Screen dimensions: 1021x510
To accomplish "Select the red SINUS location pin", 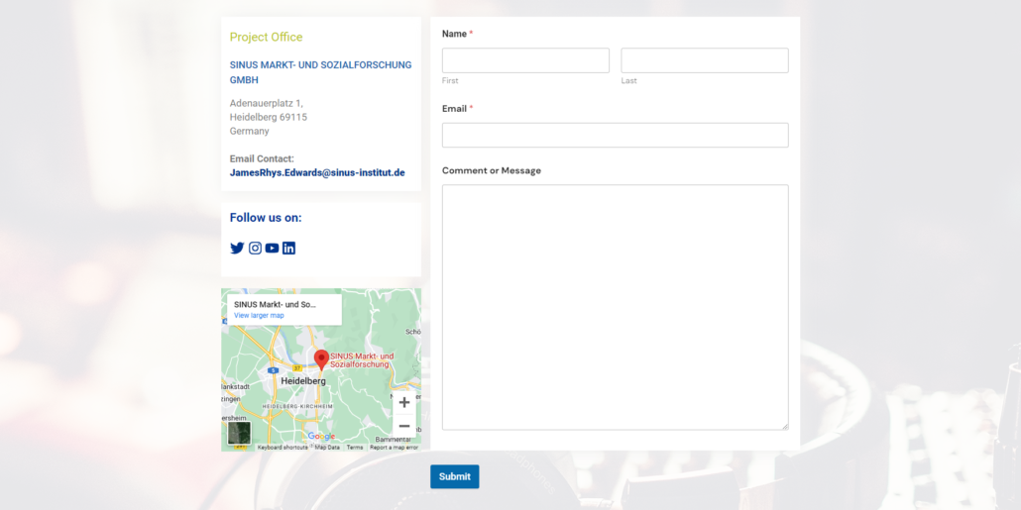I will (322, 359).
